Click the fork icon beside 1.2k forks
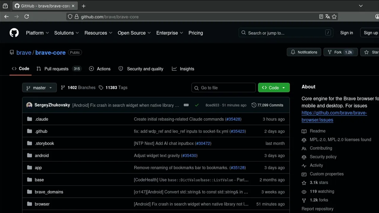Viewport: 379px width, 213px height. pos(304,200)
